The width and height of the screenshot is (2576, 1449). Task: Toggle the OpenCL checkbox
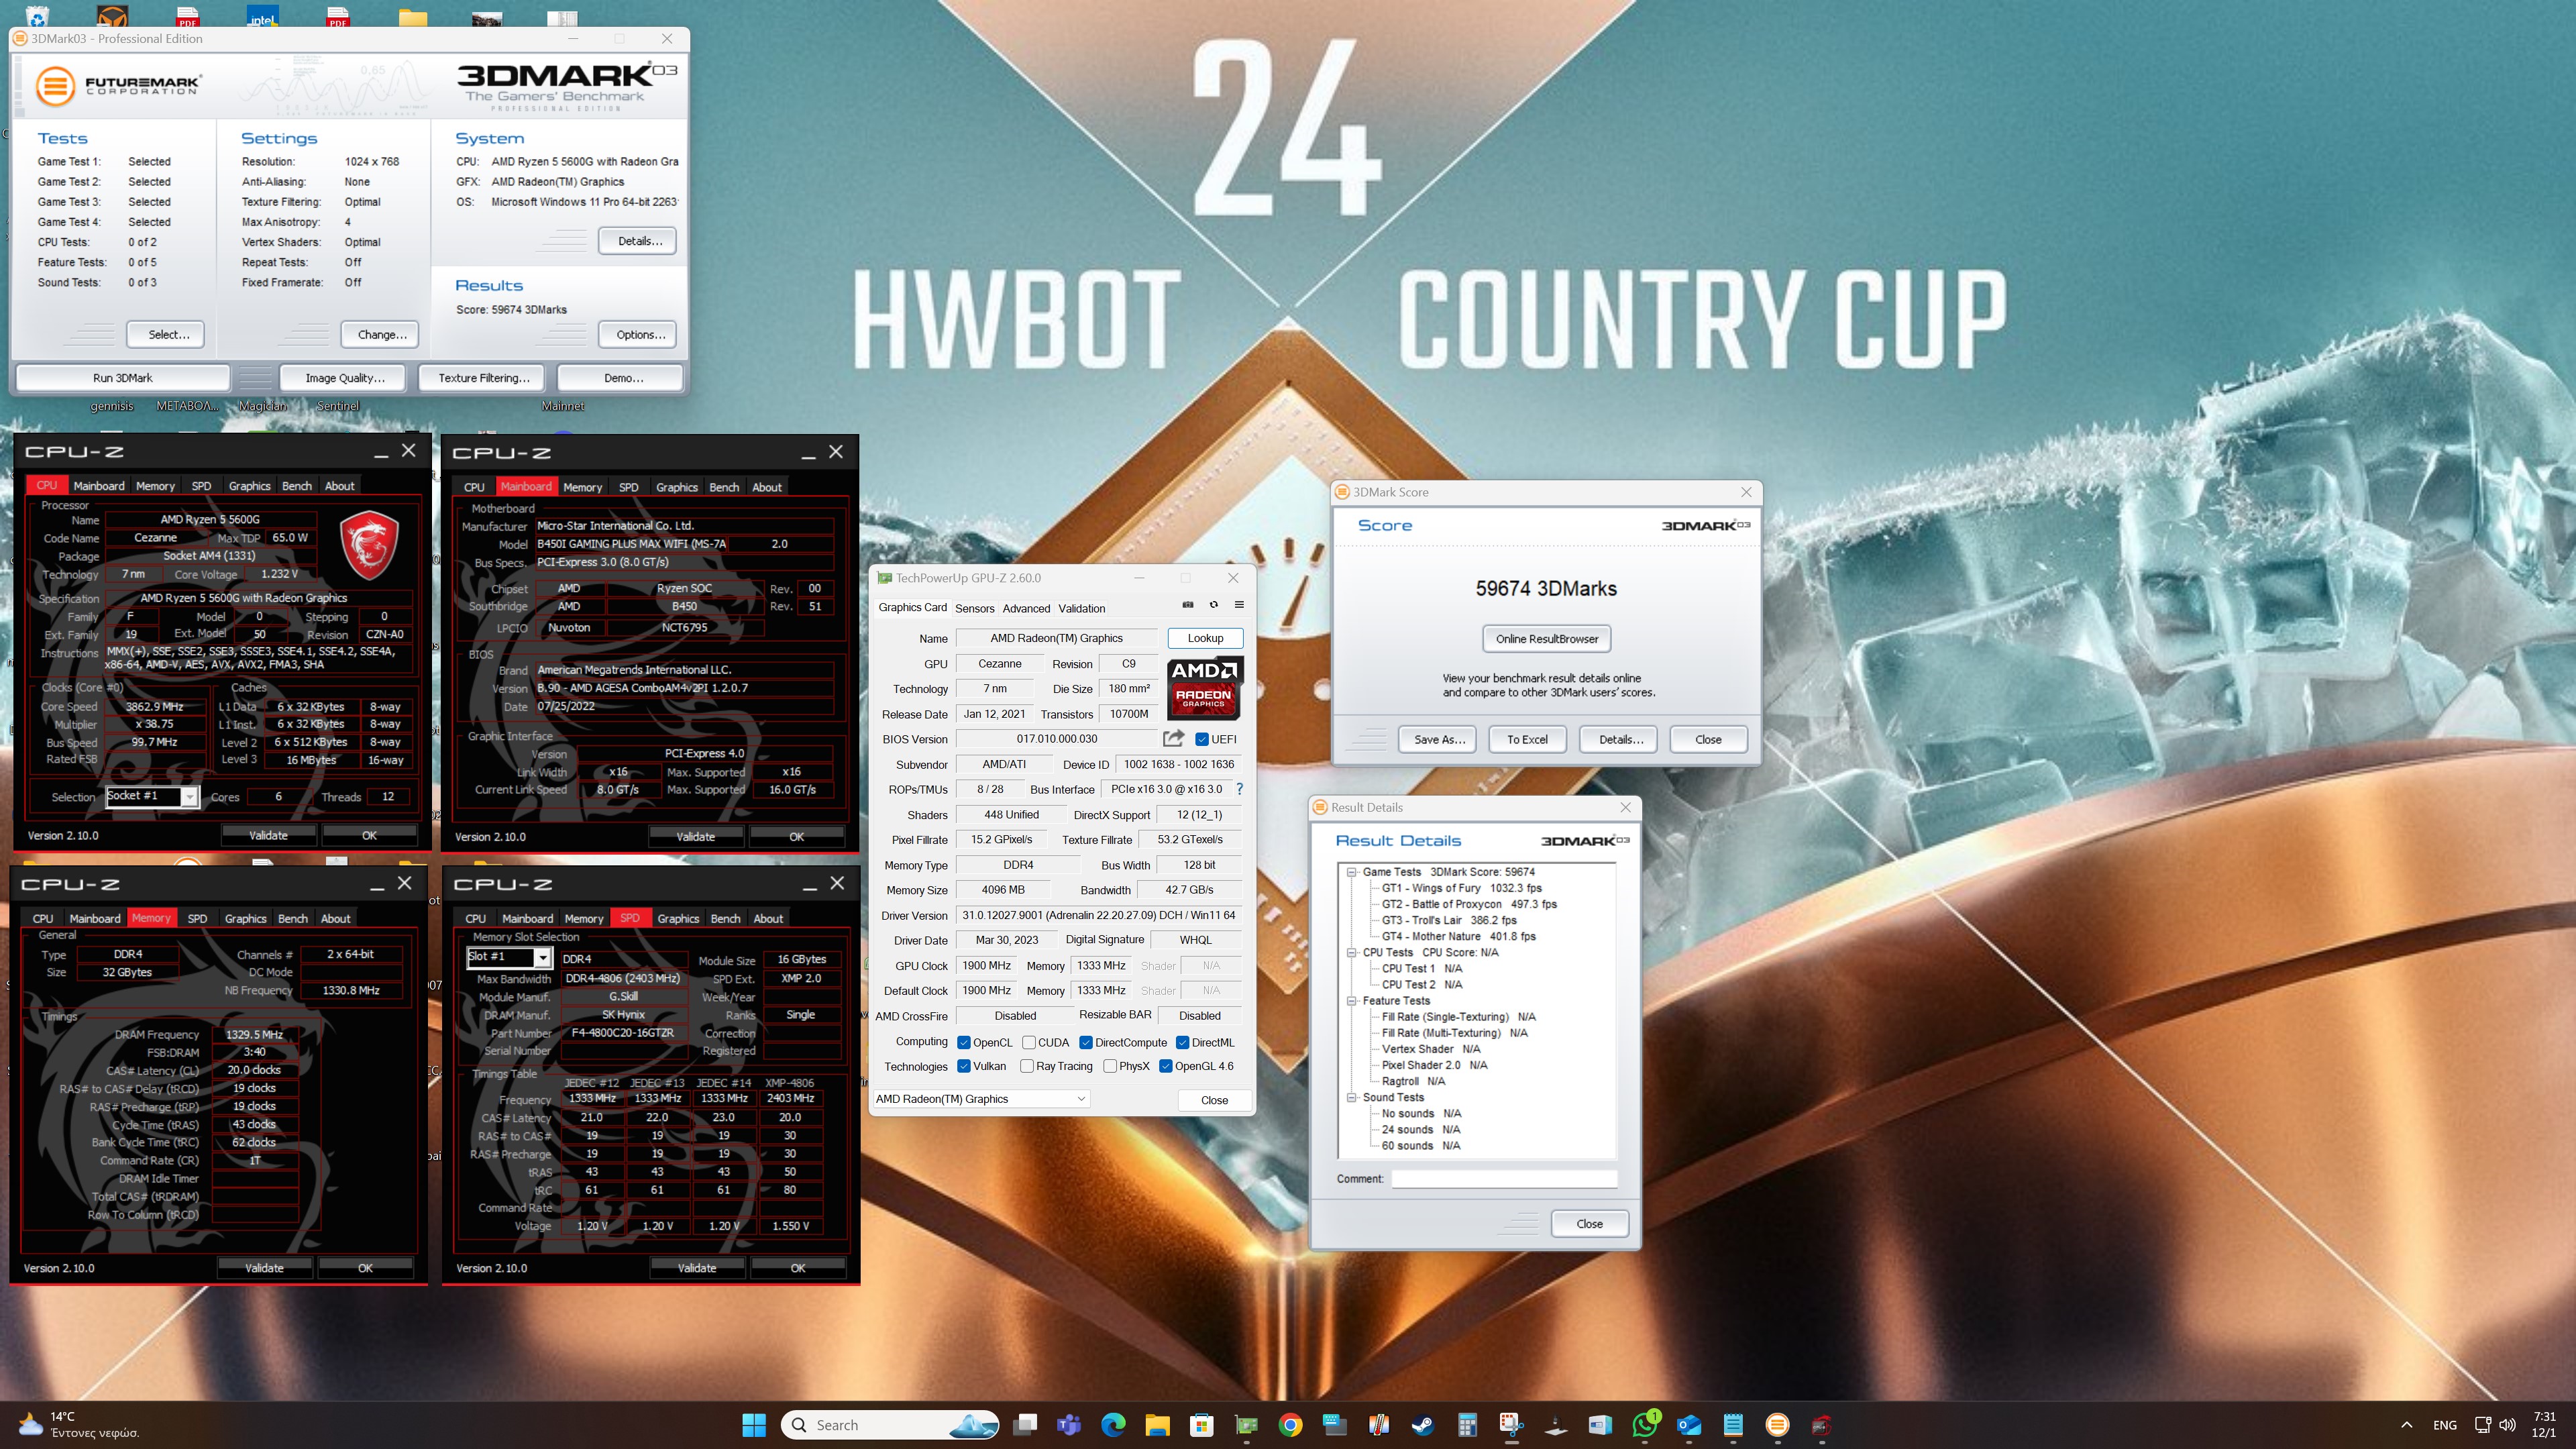point(964,1042)
